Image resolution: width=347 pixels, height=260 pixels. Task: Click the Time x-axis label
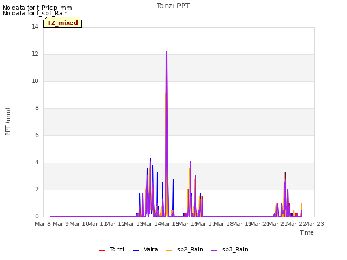307,232
